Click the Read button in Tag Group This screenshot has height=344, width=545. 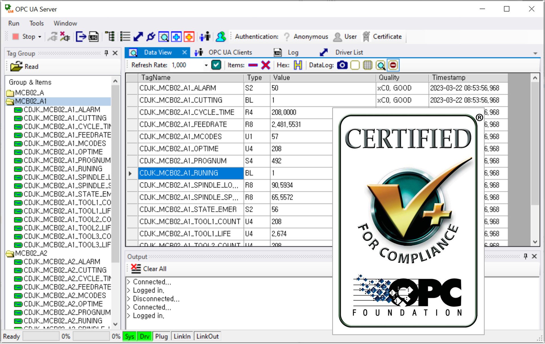24,67
